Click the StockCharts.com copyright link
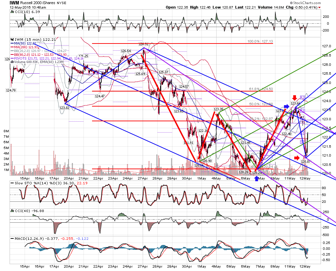This screenshot has height=271, width=336. (306, 3)
